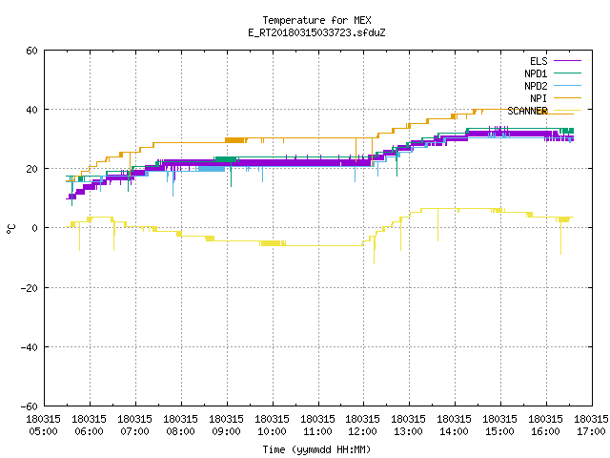Click the x-axis label 180315 17:00
610x458 pixels.
[591, 426]
